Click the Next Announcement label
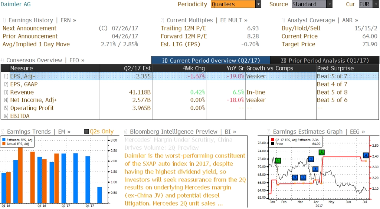The width and height of the screenshot is (380, 209). point(29,28)
